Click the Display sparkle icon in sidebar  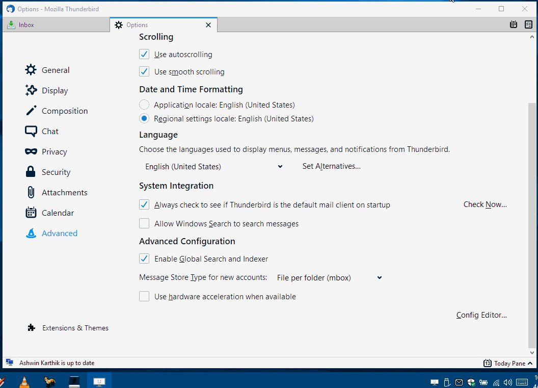tap(31, 90)
